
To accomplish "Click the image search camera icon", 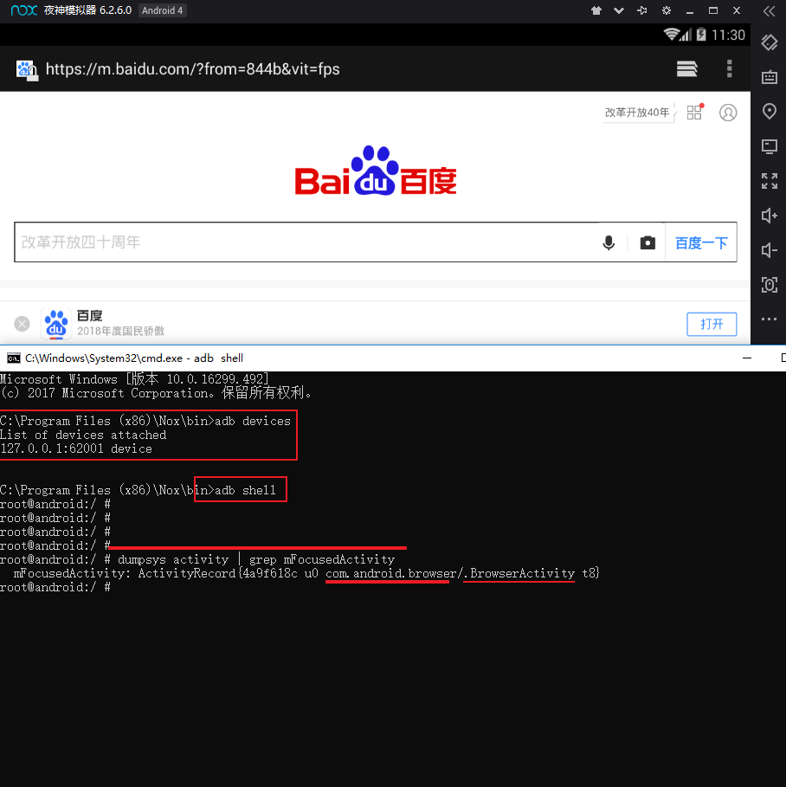I will click(647, 243).
